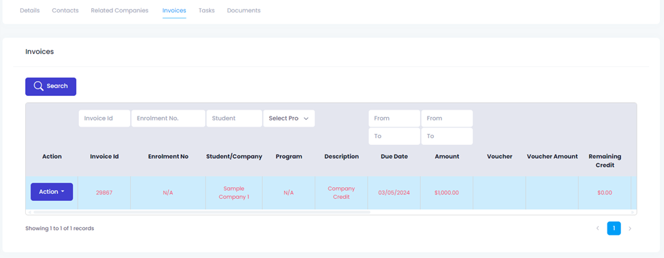
Task: Click the Due Date To field
Action: (394, 136)
